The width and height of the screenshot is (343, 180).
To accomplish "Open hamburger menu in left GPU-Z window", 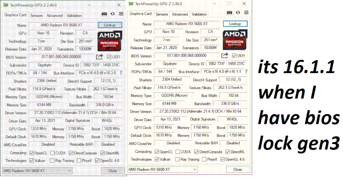I will click(121, 14).
